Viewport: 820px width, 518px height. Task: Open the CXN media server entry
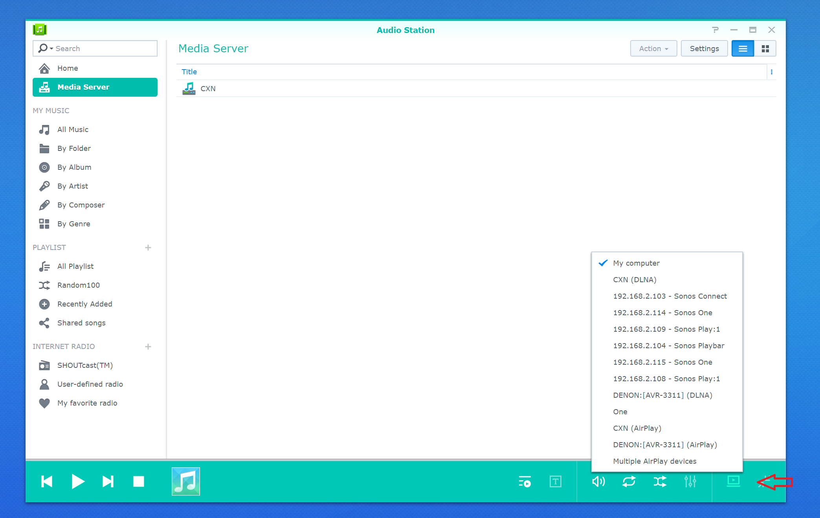pos(476,88)
